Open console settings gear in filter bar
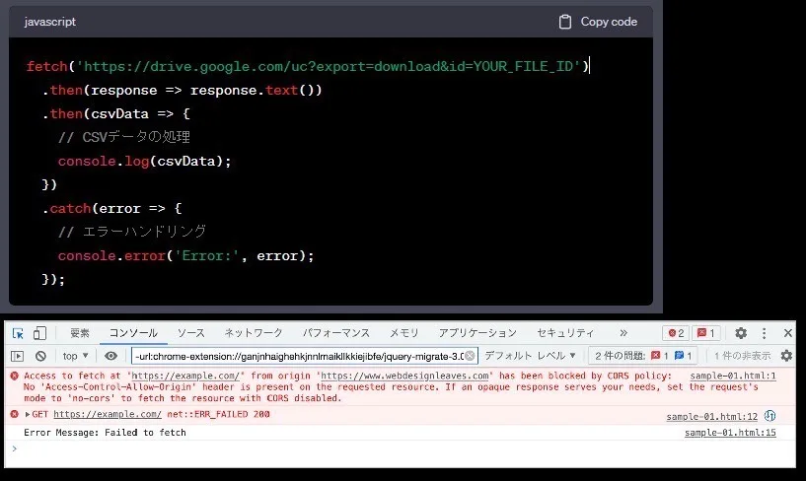Screen dimensions: 806x481 click(x=786, y=356)
